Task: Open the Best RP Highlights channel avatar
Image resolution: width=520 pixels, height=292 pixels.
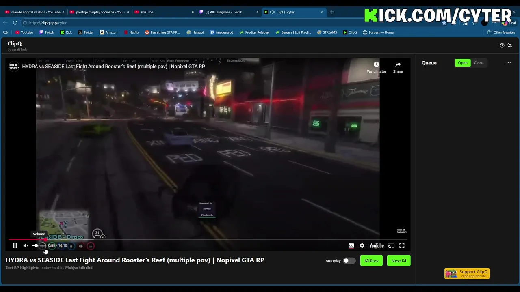Action: tap(14, 66)
